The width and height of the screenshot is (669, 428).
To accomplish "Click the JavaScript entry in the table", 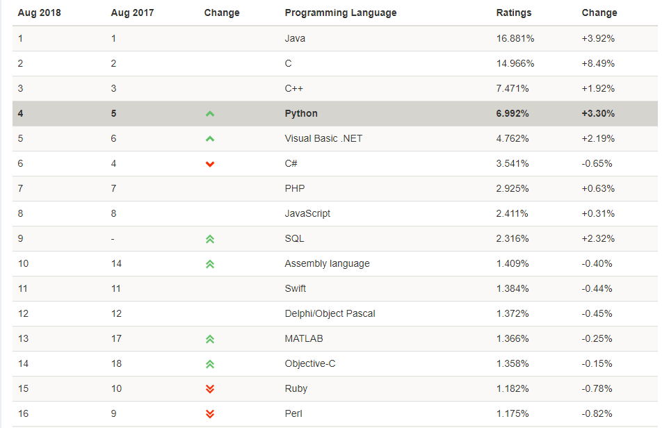I will [x=307, y=213].
